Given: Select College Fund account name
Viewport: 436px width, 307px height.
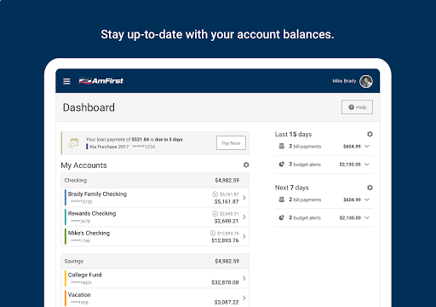Looking at the screenshot, I should coord(85,275).
